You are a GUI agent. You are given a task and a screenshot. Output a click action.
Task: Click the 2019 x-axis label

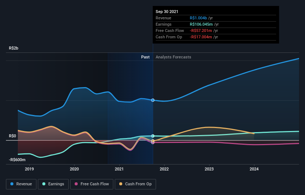point(29,169)
